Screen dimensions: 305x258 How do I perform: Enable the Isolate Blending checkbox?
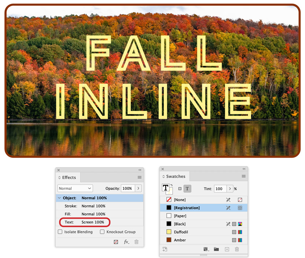pos(60,232)
